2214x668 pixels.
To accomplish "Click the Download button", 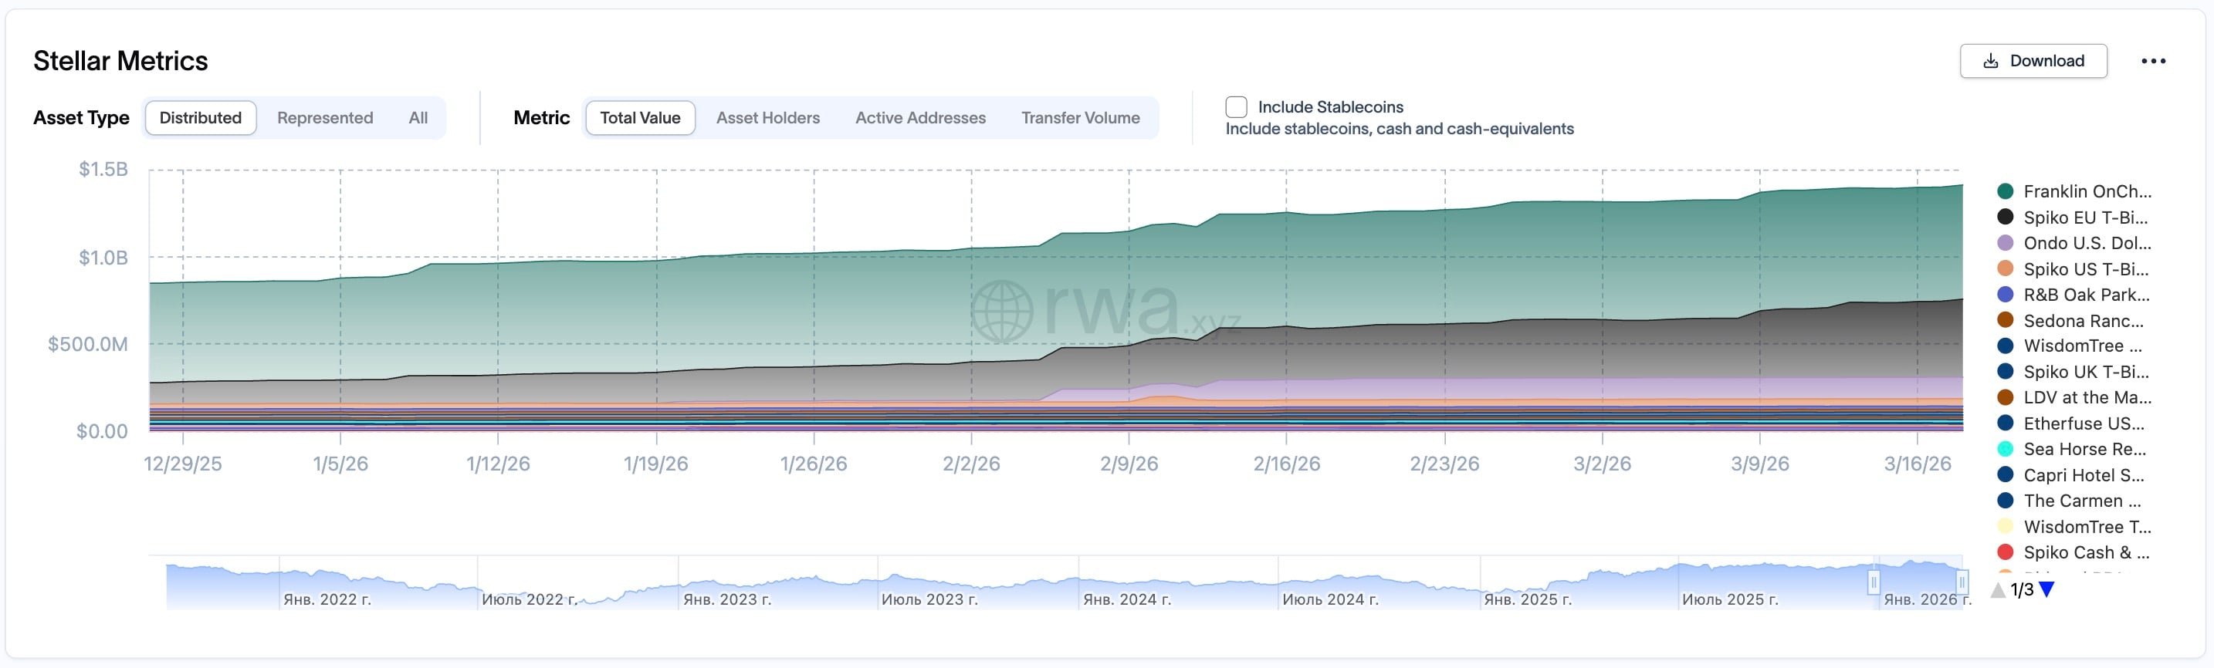I will 2033,61.
